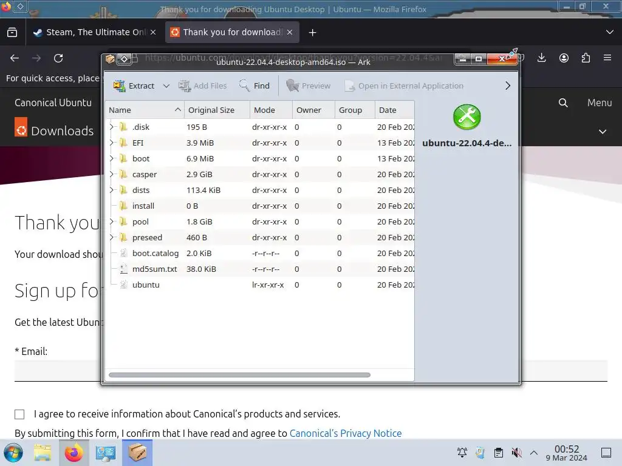This screenshot has width=622, height=466.
Task: Open the start menu button in taskbar
Action: click(13, 453)
